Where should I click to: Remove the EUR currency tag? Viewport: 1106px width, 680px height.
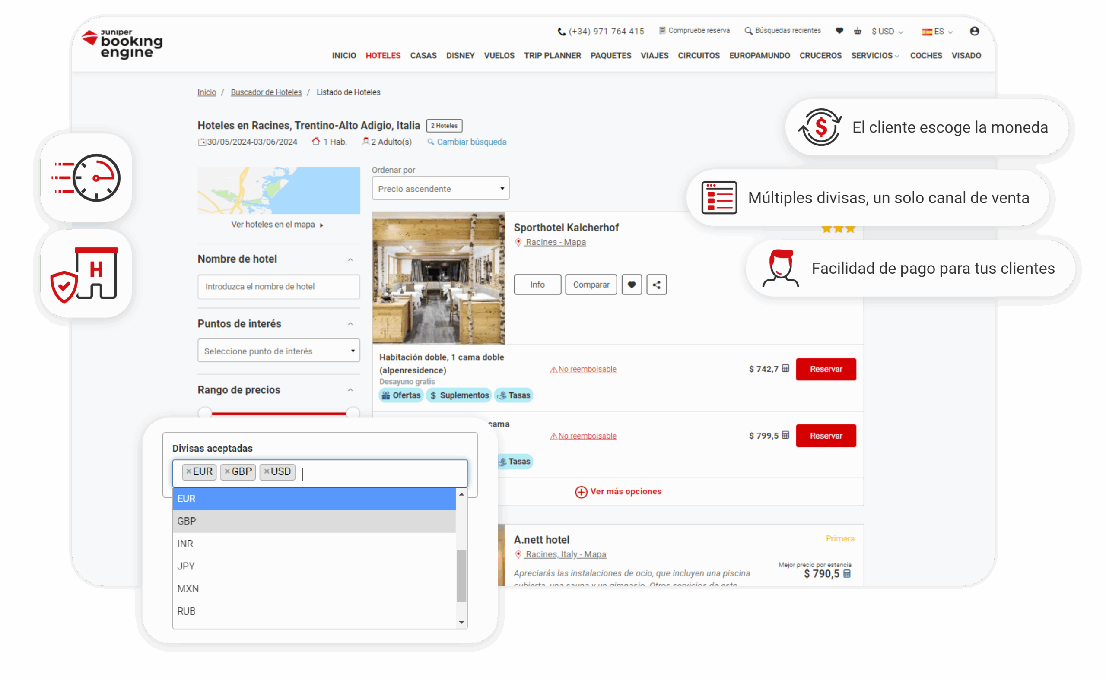(189, 471)
